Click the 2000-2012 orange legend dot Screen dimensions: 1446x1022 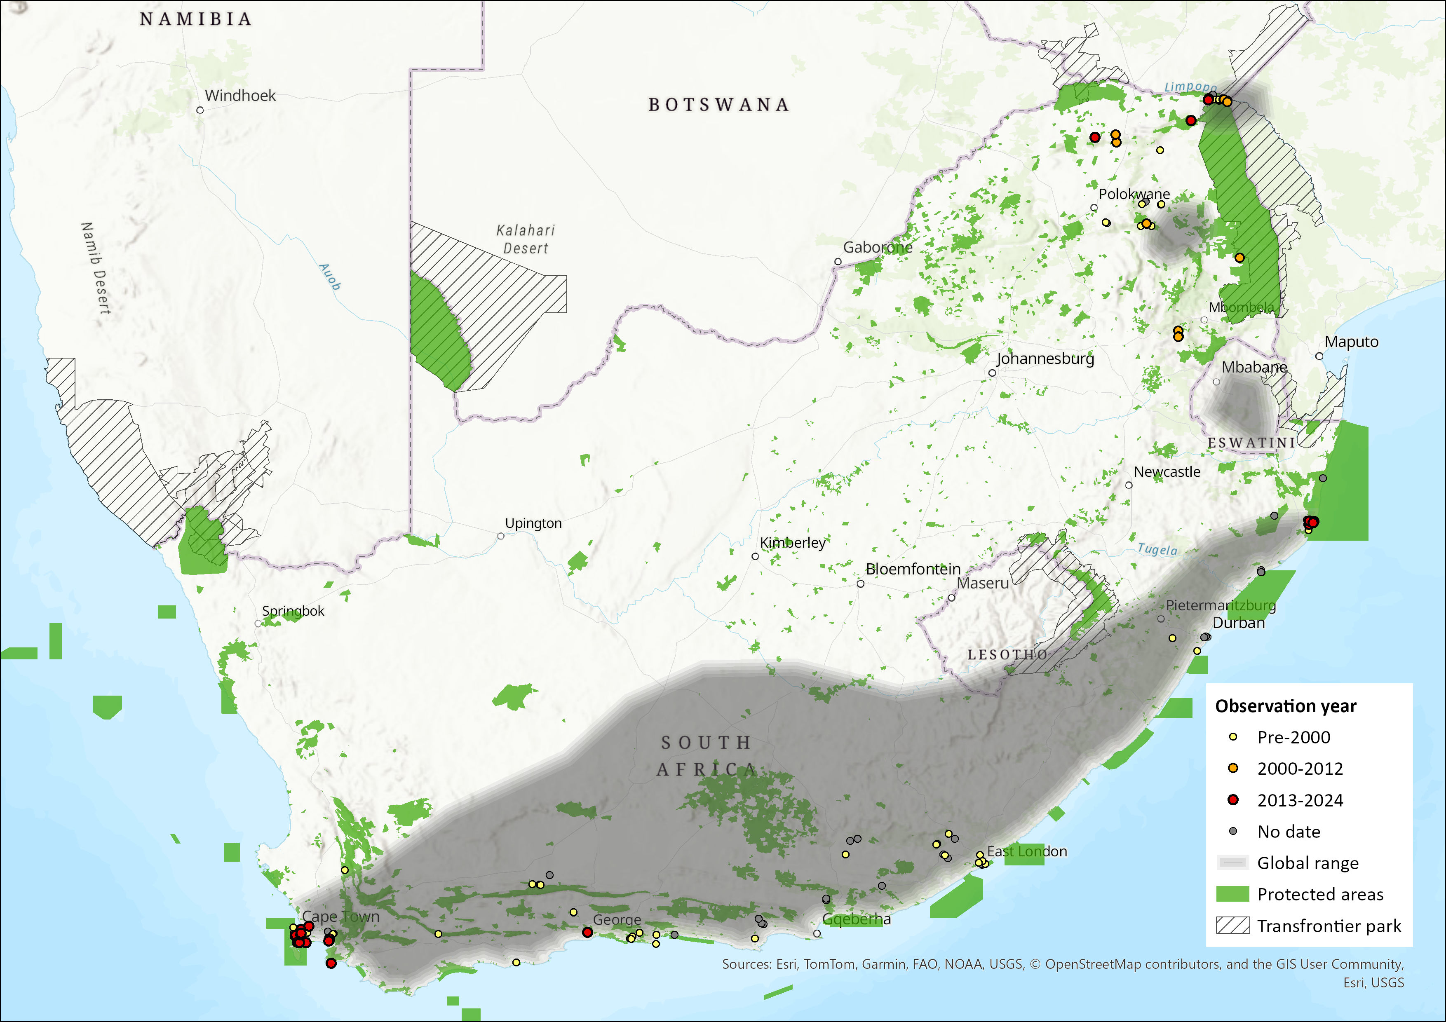1233,768
